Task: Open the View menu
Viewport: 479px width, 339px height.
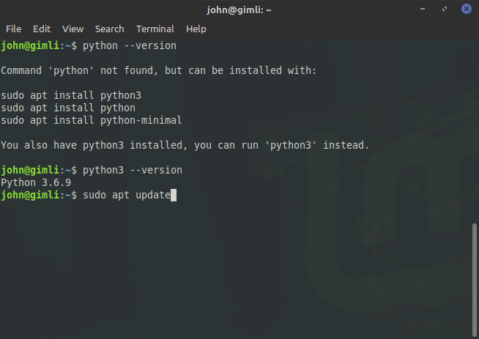Action: tap(73, 29)
